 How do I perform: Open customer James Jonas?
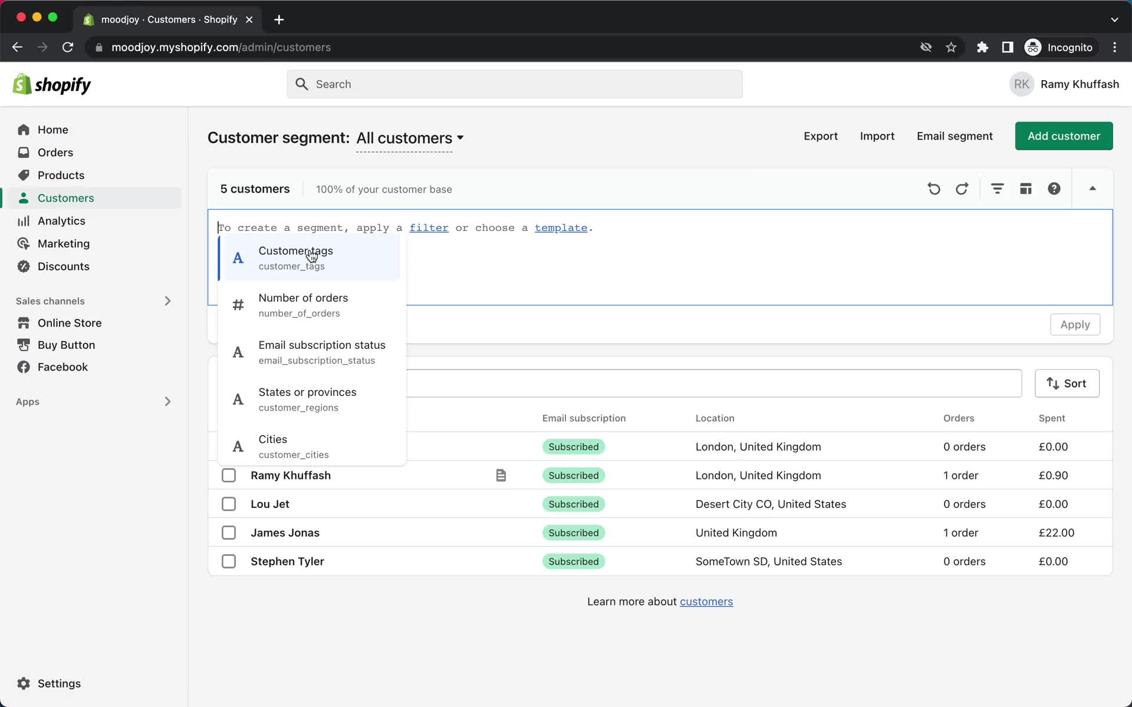tap(285, 533)
